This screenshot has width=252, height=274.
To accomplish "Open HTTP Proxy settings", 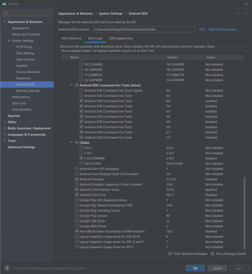I will click(x=24, y=47).
